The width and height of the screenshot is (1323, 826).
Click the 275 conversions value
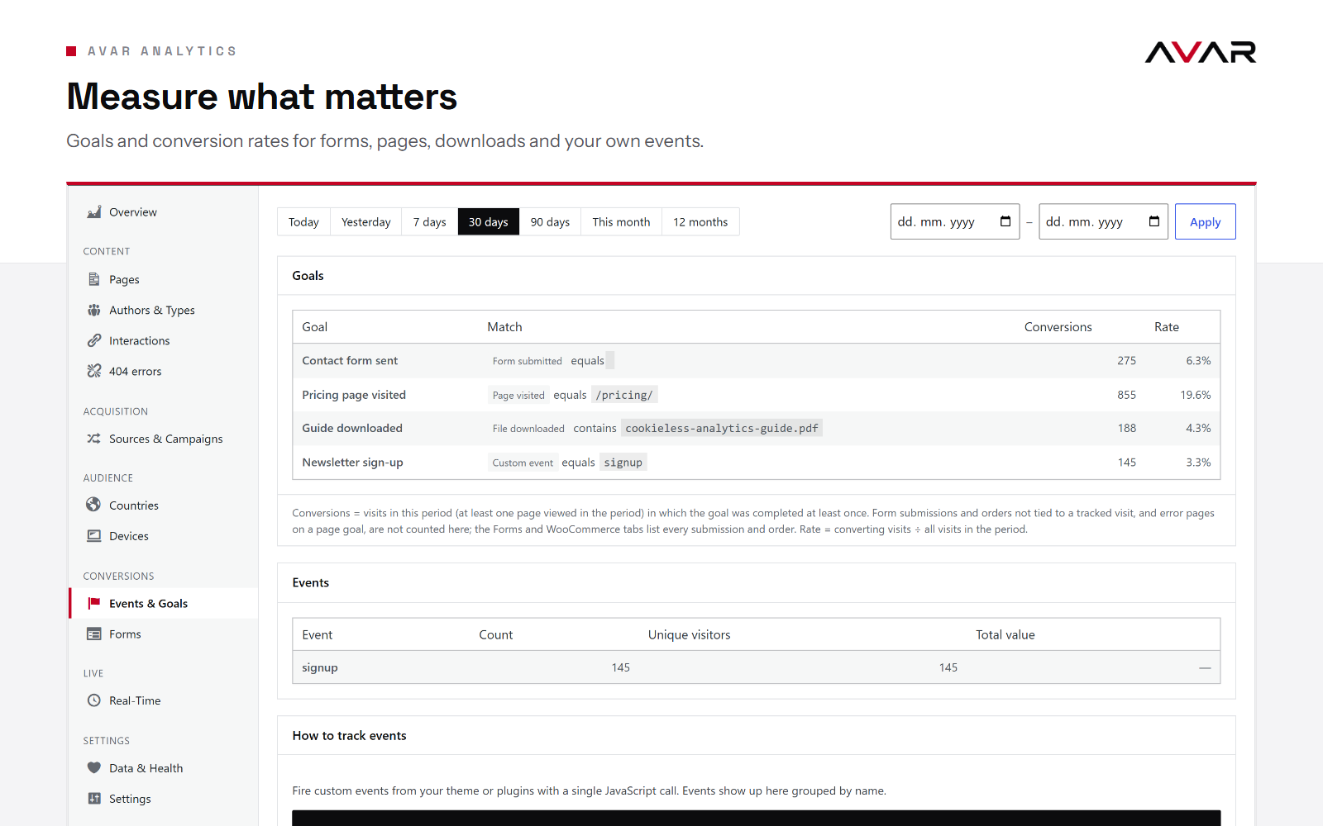coord(1126,360)
